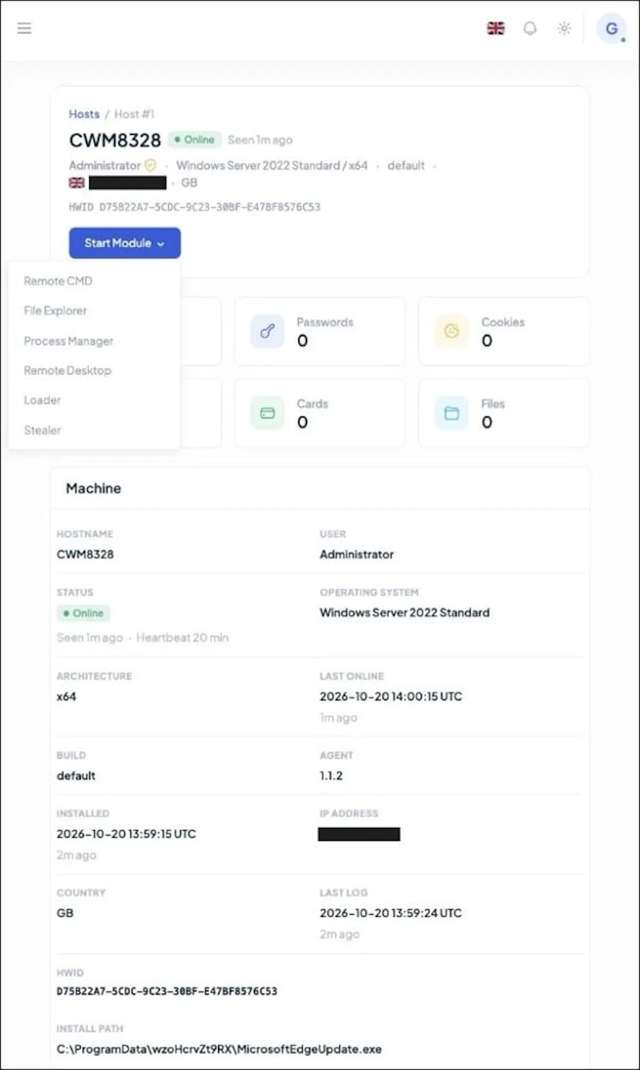Click the Cards credit card icon

pyautogui.click(x=267, y=413)
